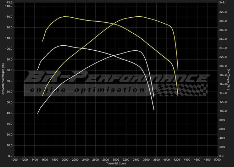Image resolution: width=234 pixels, height=167 pixels.
Task: Click the 341.1 value on right axis
Action: point(223,2)
